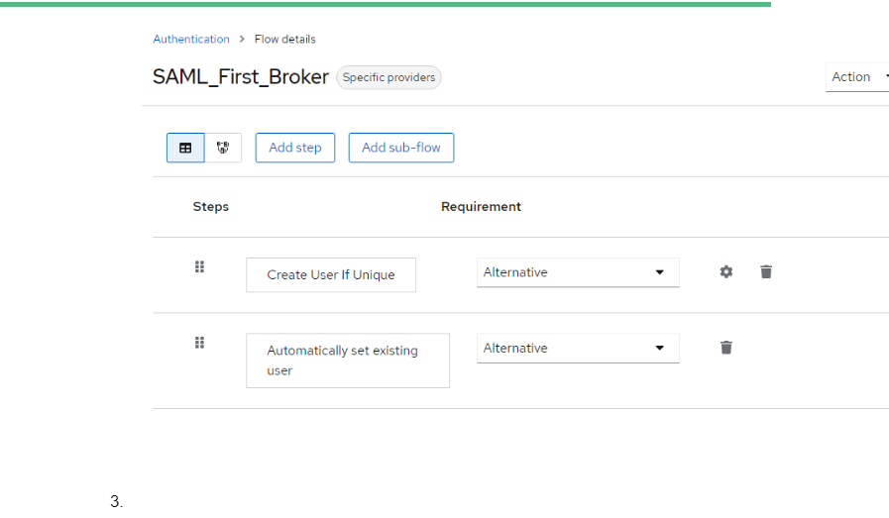This screenshot has width=889, height=518.
Task: Grab drag handle of Automatically set existing user
Action: [199, 343]
